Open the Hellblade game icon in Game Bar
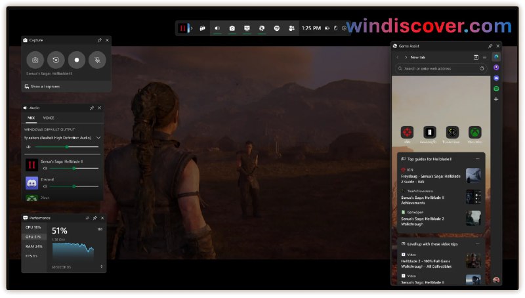This screenshot has height=298, width=525. (183, 28)
